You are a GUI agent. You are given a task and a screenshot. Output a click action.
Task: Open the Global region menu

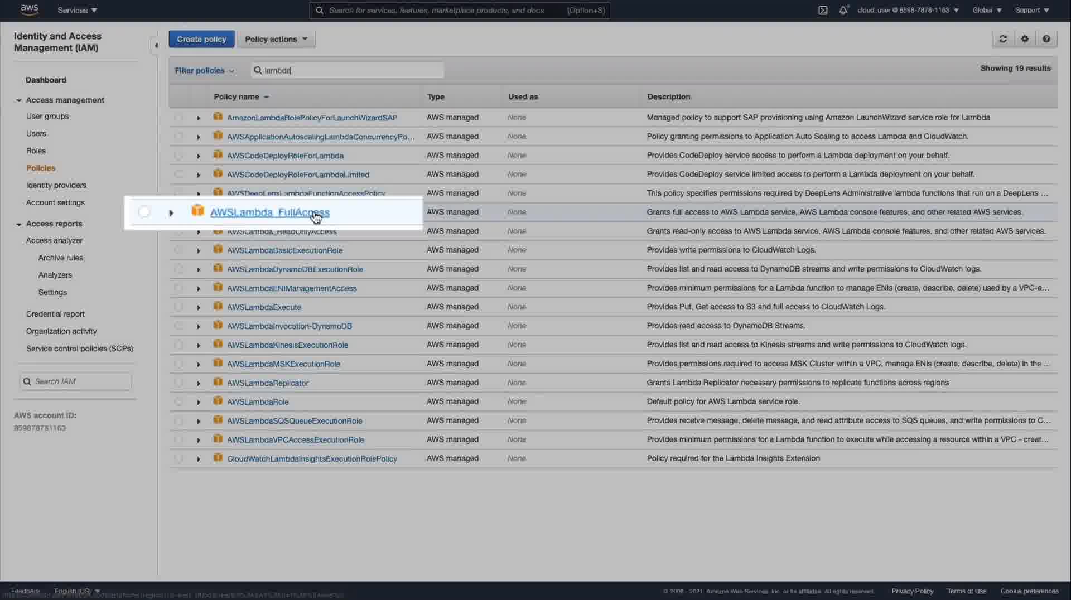[x=987, y=10]
